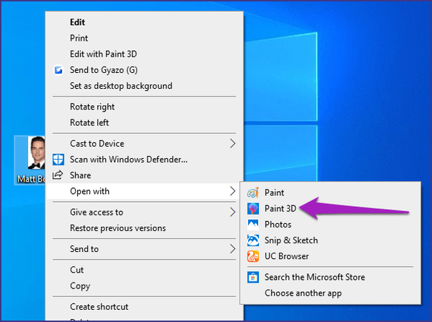The width and height of the screenshot is (432, 322).
Task: Select the Matt Bo desktop image thumbnail
Action: (x=36, y=152)
